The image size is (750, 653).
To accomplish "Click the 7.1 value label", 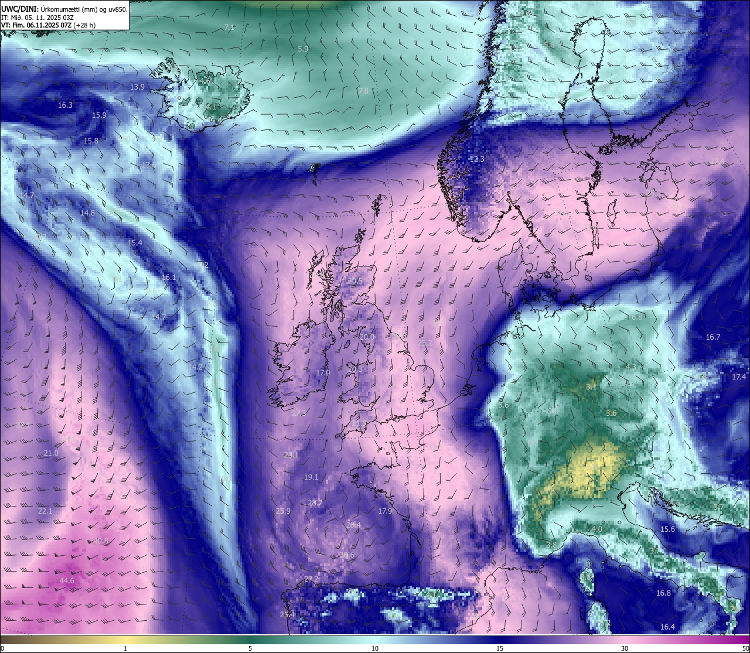I will (x=229, y=28).
